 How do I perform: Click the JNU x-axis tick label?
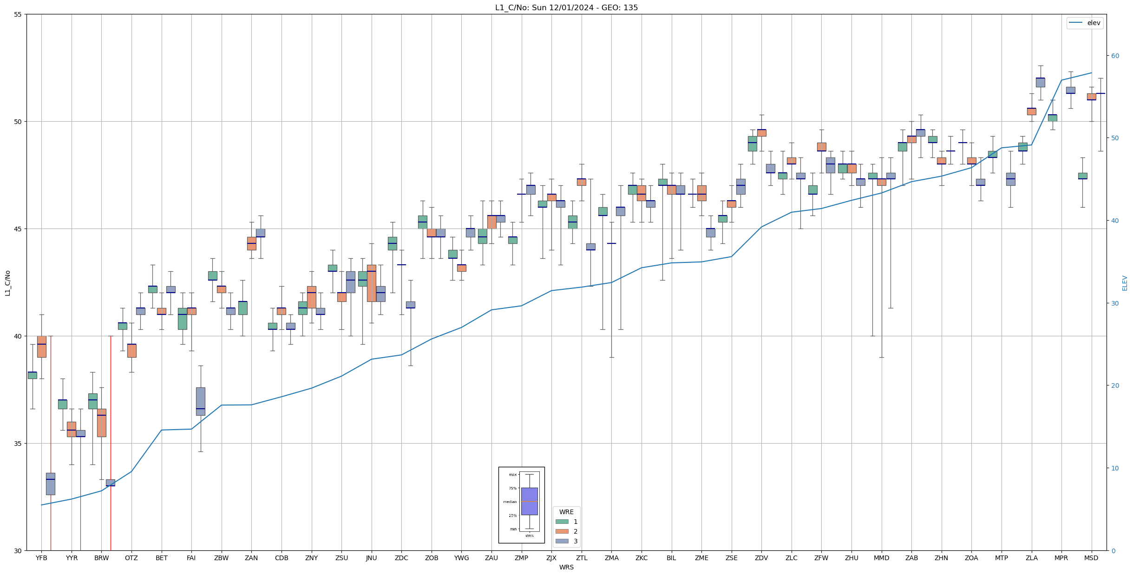click(371, 558)
